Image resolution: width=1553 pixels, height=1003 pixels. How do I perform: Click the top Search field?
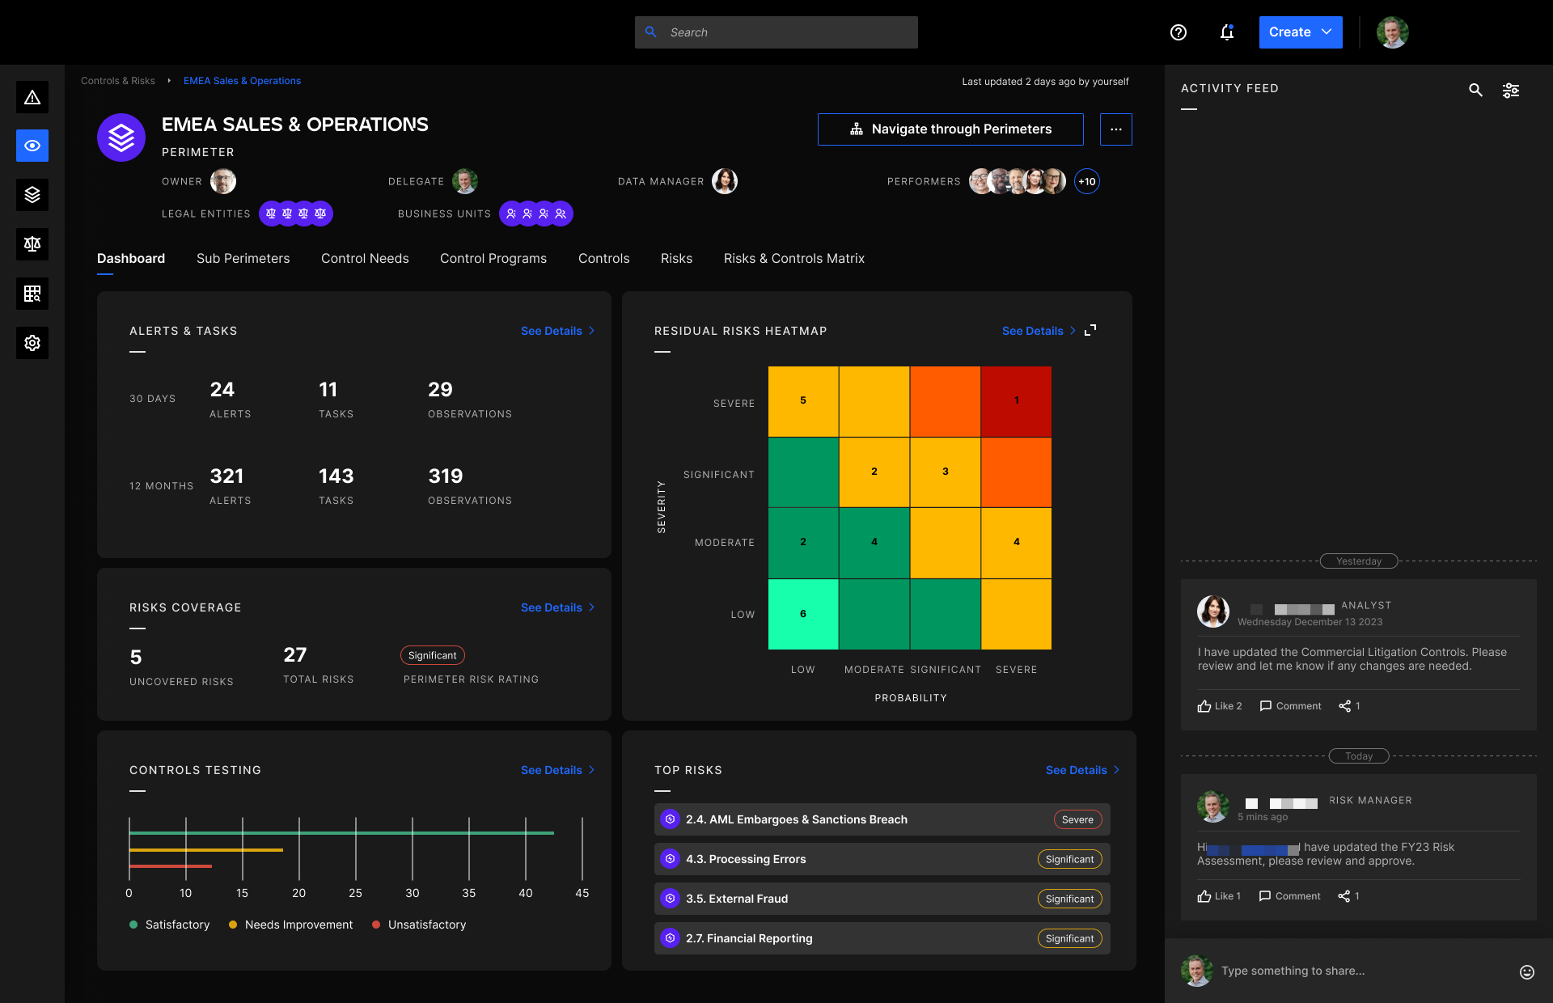776,32
